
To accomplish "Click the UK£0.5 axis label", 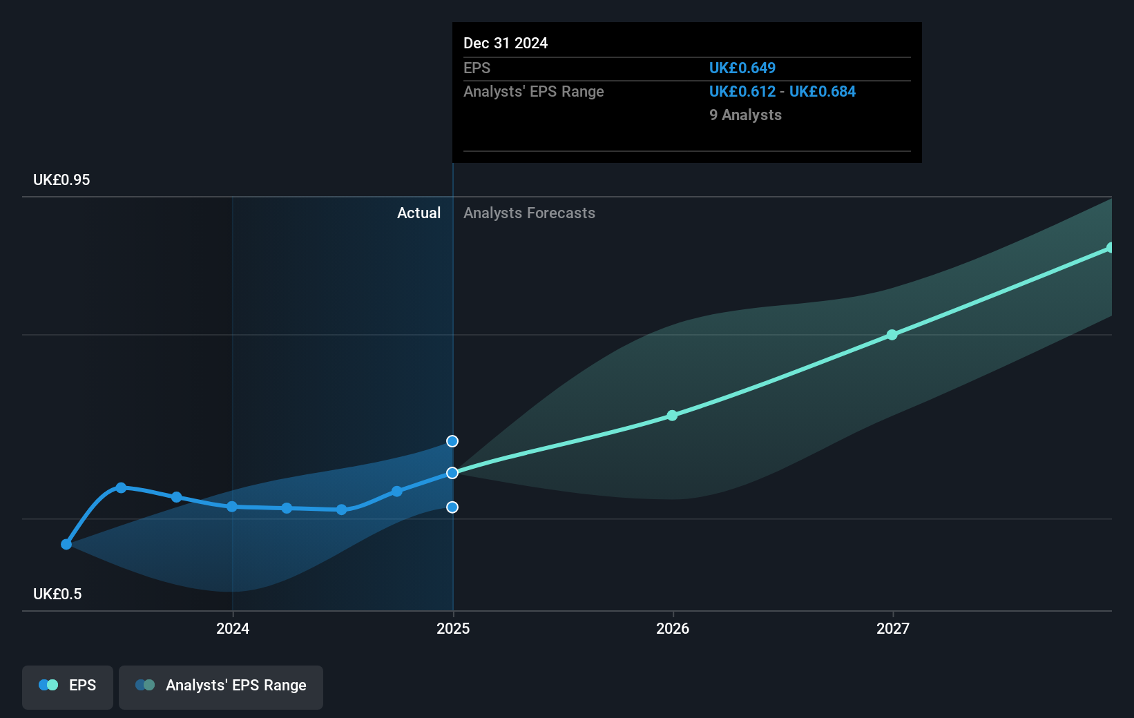I will point(57,594).
